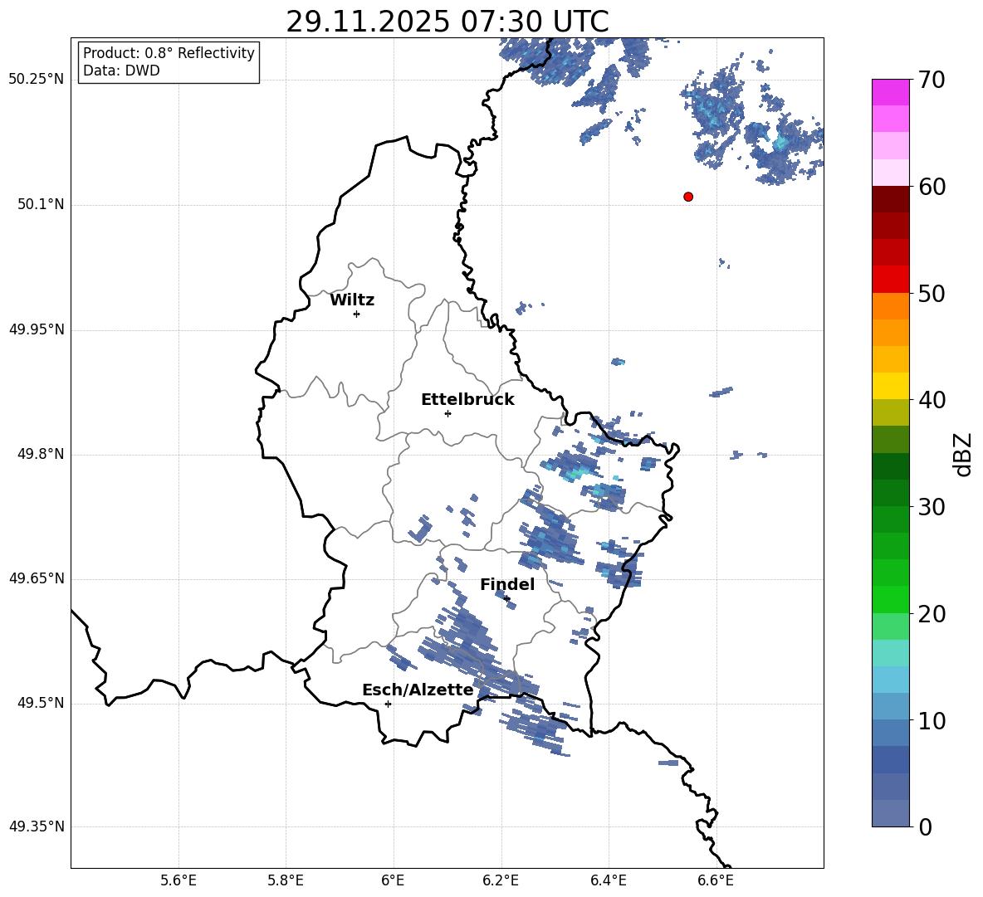This screenshot has width=983, height=897.
Task: Pick the dark green swatch above 30 dBZ
Action: pos(890,493)
